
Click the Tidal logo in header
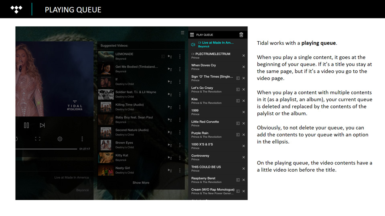(16, 9)
